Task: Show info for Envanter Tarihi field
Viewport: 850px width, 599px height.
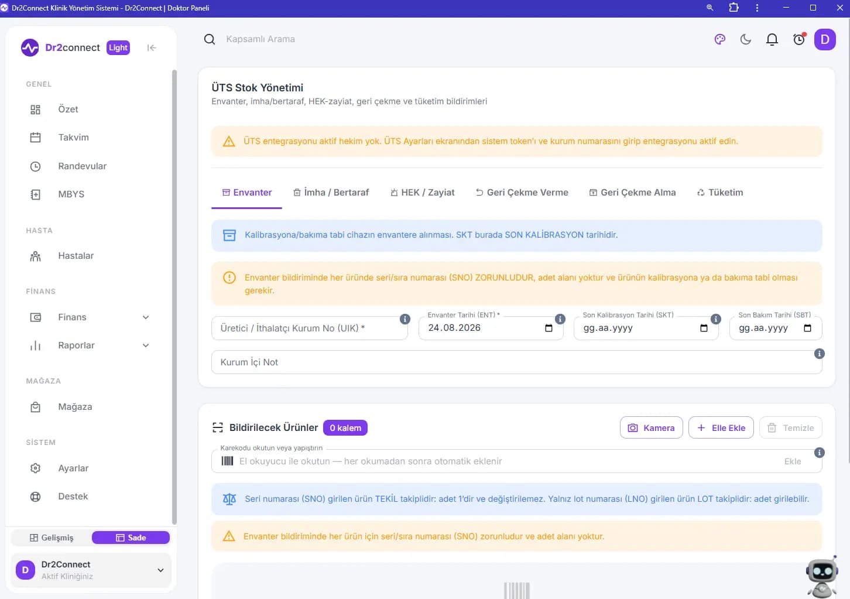Action: (x=560, y=319)
